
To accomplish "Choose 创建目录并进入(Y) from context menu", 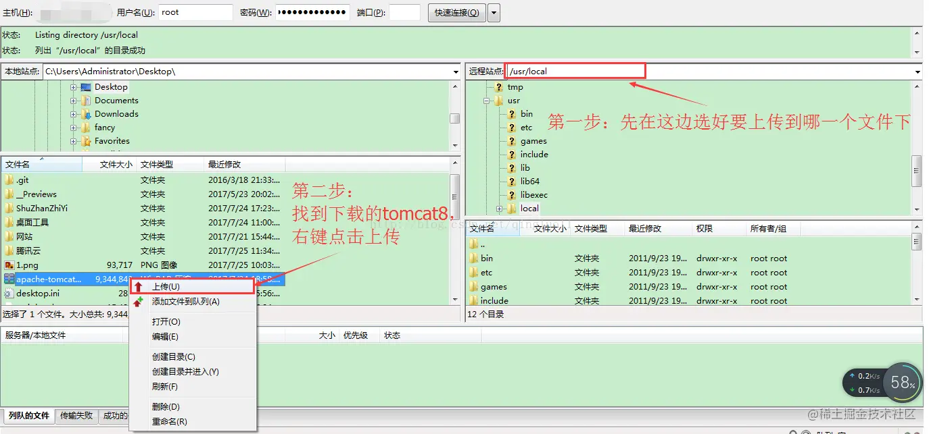I will tap(193, 372).
